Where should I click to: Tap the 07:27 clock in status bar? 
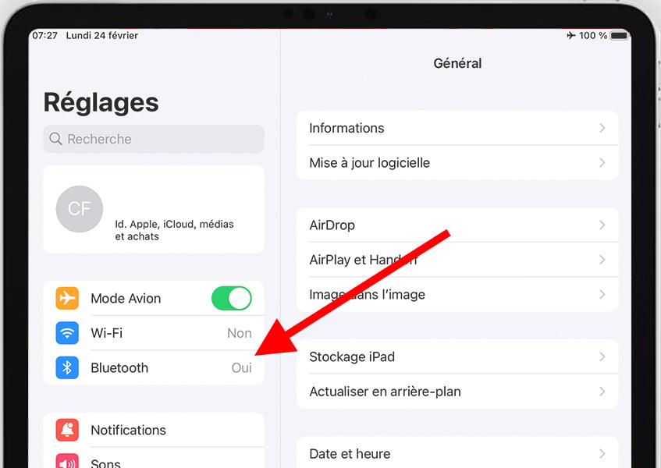coord(44,35)
